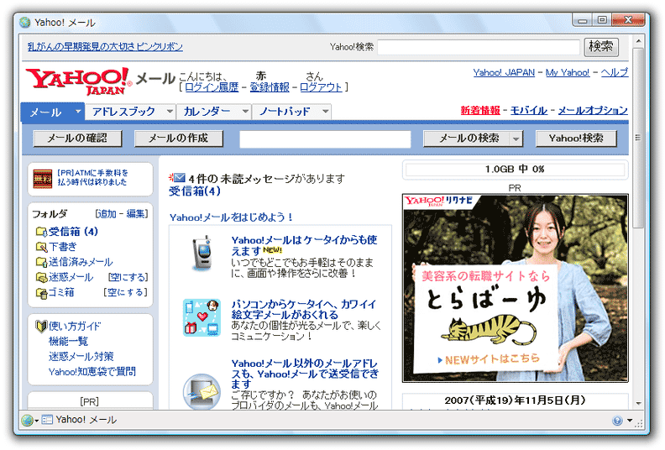Screen dimensions: 665x450
Task: Click the 1.0GB 中 0% storage usage bar
Action: point(515,170)
